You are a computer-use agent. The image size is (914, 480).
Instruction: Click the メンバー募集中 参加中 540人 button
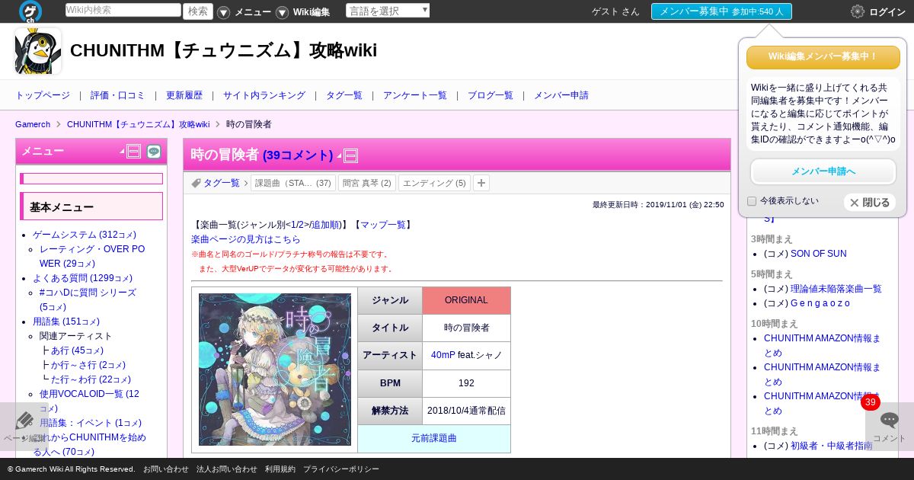pos(721,11)
